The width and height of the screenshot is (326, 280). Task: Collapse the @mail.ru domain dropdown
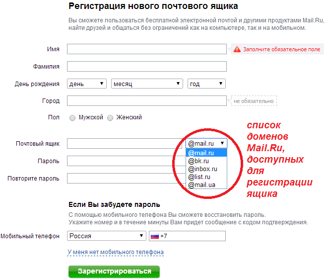(206, 144)
